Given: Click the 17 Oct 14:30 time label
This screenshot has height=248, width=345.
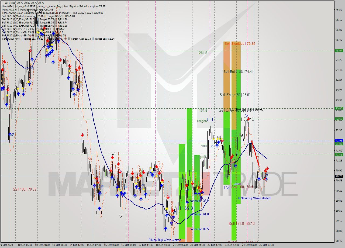Looking at the screenshot, I should point(146,245).
